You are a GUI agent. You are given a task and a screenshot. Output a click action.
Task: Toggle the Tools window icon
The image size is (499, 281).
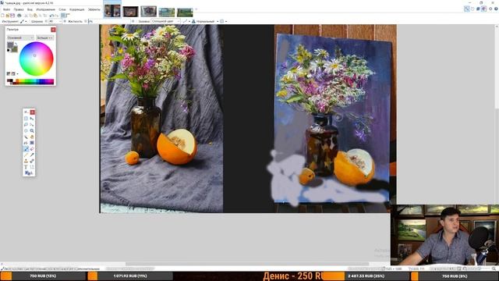(x=467, y=9)
